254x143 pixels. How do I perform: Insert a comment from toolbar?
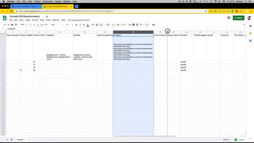coord(133,25)
